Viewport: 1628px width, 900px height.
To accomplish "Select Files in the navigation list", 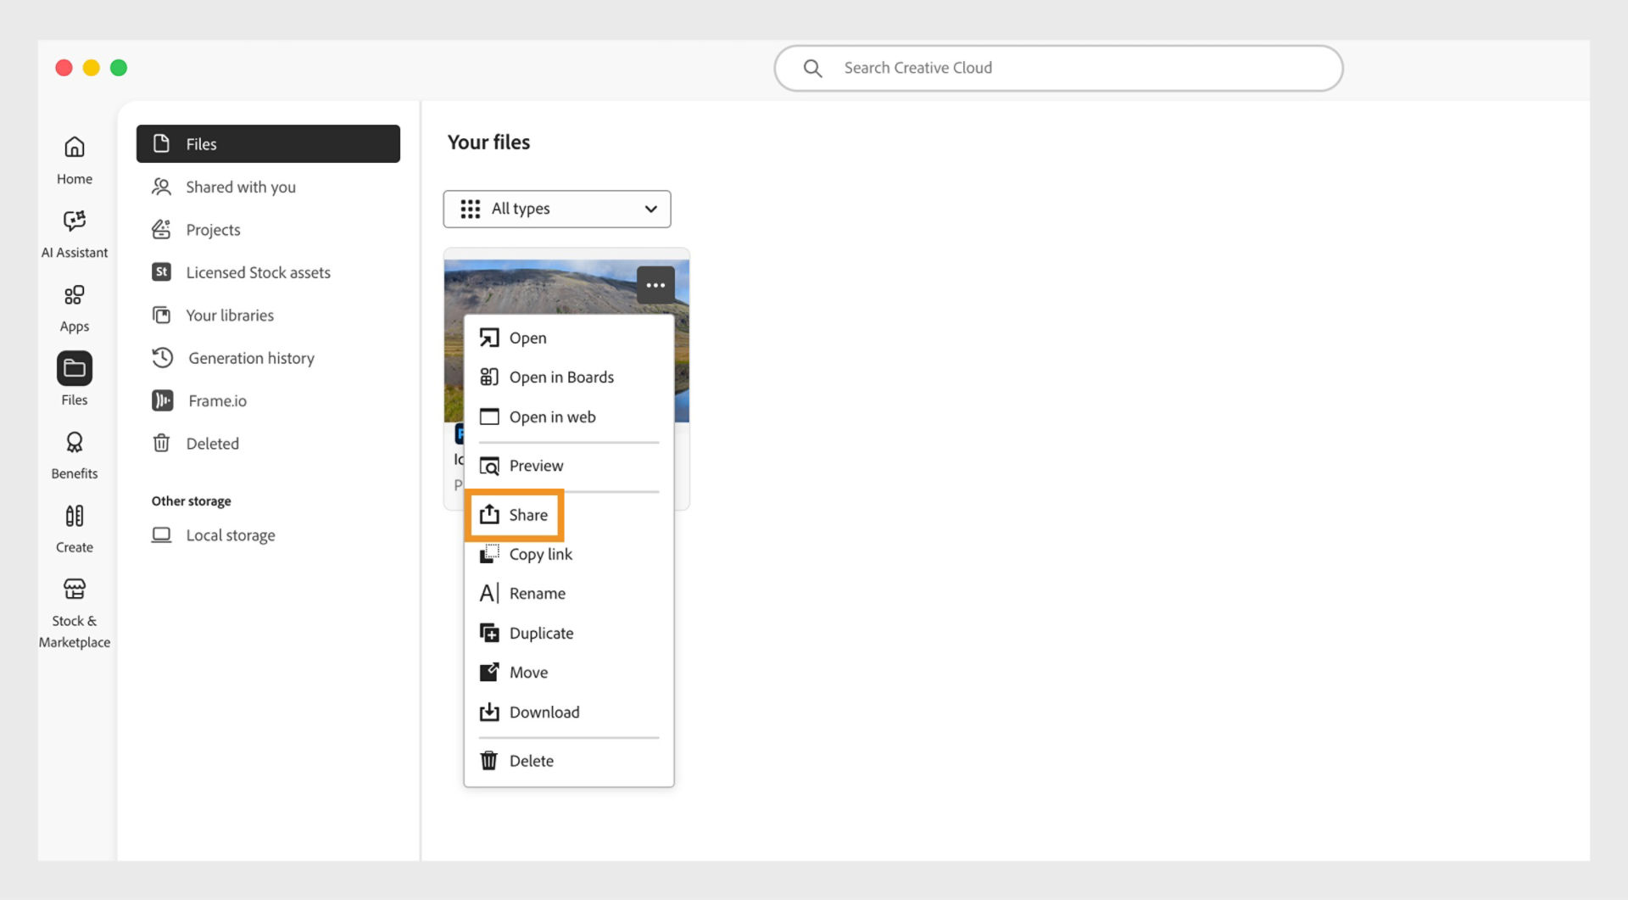I will point(268,143).
